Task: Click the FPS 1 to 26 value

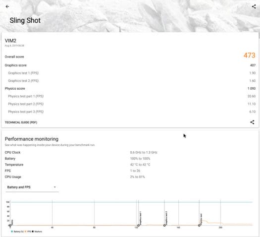Action: click(x=135, y=171)
